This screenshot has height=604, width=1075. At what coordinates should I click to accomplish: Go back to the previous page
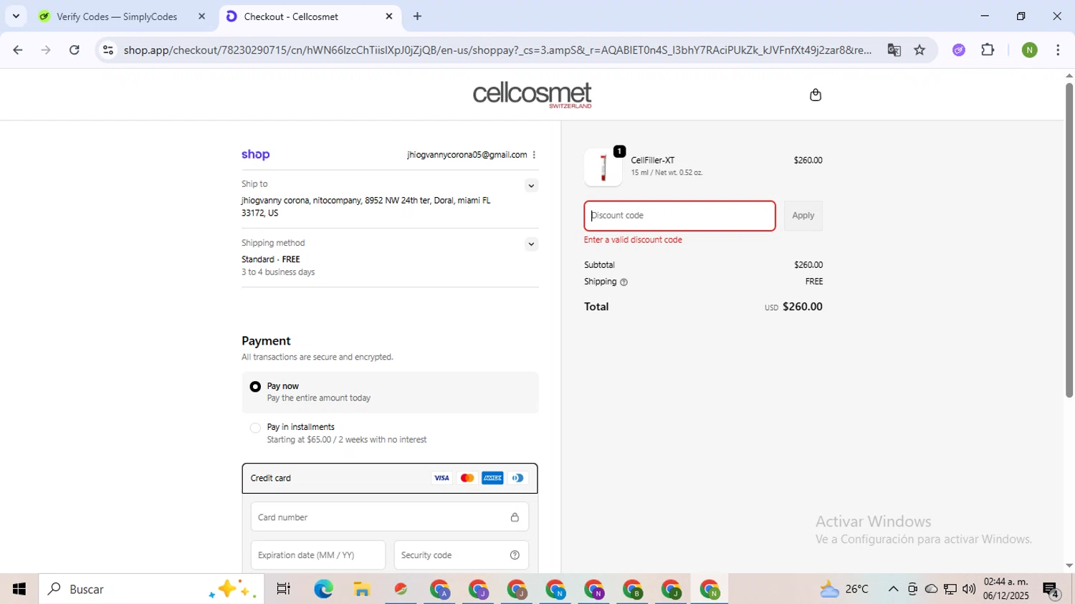click(x=18, y=50)
